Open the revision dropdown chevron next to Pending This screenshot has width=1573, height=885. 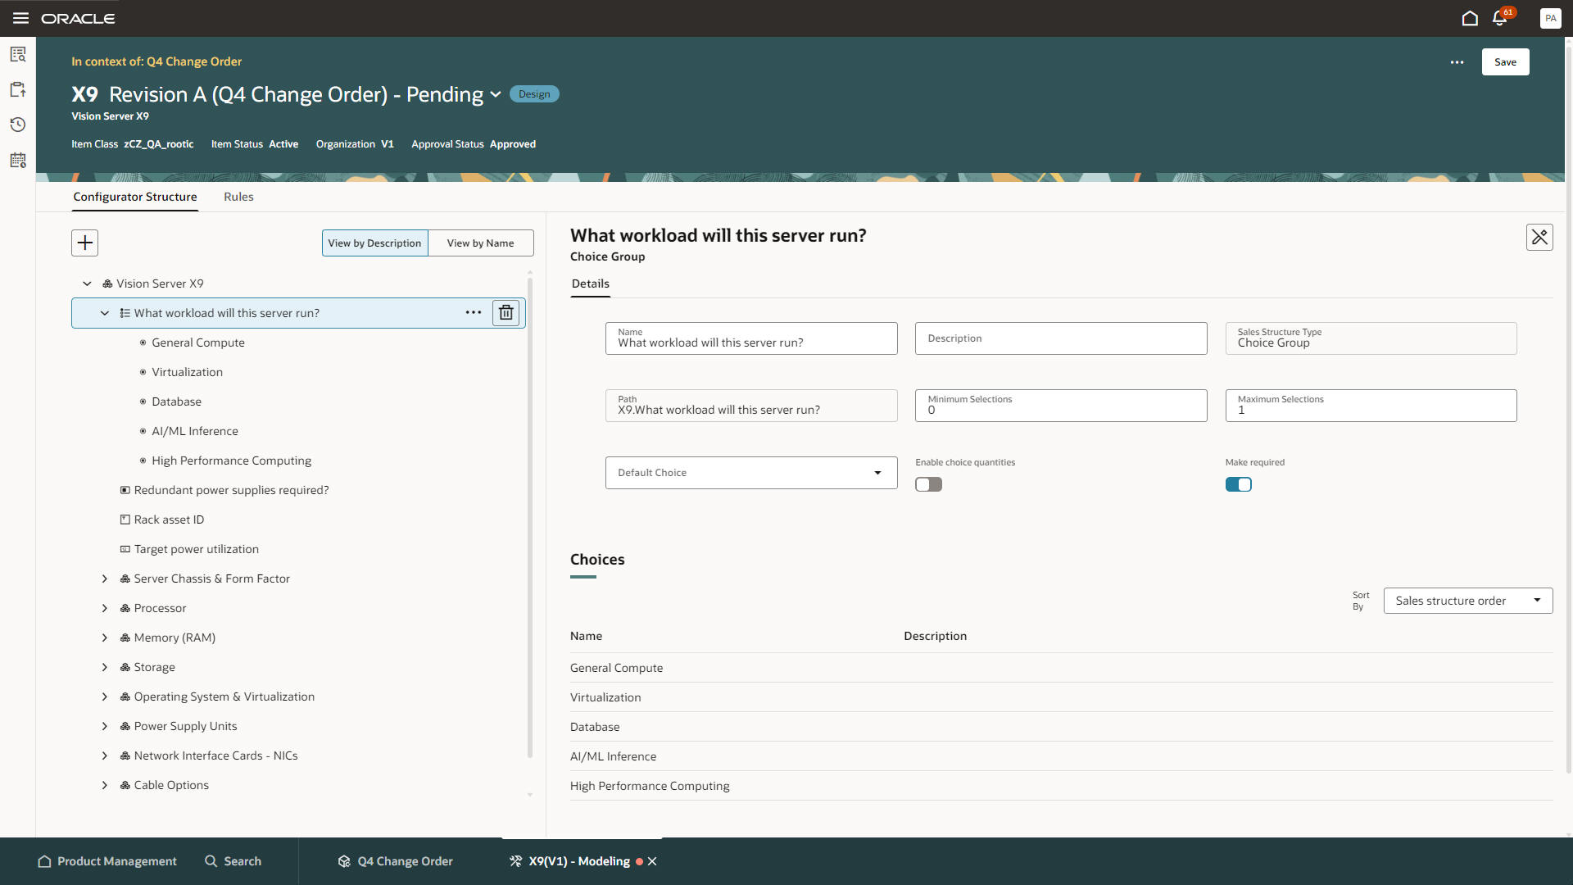(x=496, y=94)
